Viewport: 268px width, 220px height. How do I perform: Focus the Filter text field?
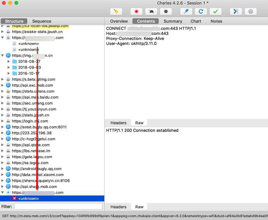pos(58,206)
